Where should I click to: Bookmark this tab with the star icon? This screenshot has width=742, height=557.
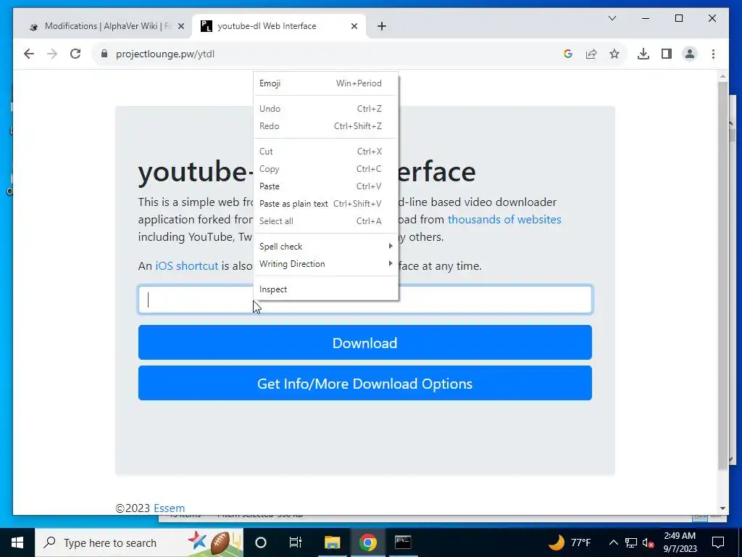(614, 54)
